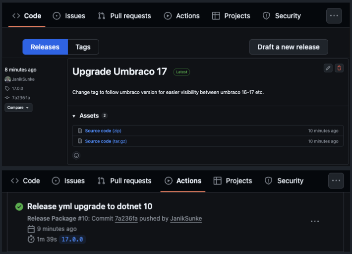Open Projects tab in top navigation bar
352x254 pixels.
coord(231,16)
